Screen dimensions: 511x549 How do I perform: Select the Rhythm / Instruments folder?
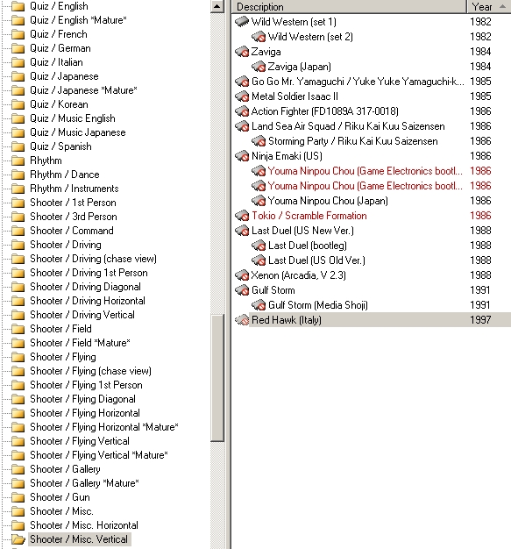pyautogui.click(x=75, y=189)
